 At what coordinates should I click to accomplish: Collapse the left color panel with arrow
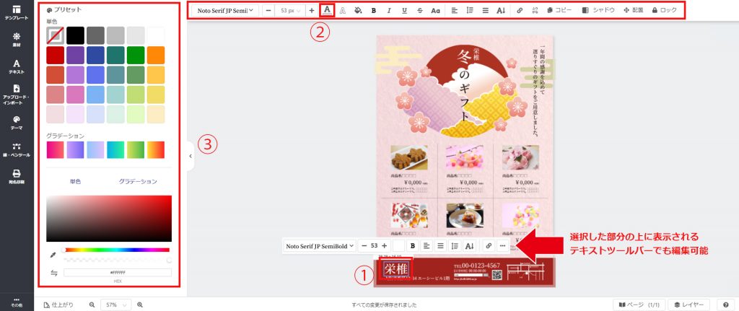(x=191, y=155)
